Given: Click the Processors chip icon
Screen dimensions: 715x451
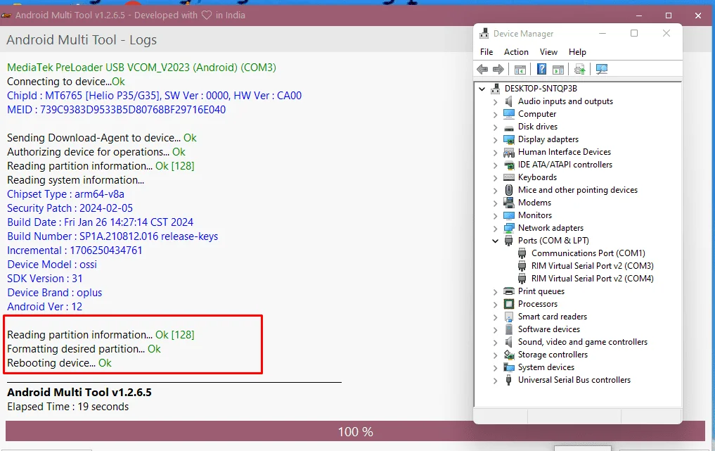Looking at the screenshot, I should pos(509,304).
